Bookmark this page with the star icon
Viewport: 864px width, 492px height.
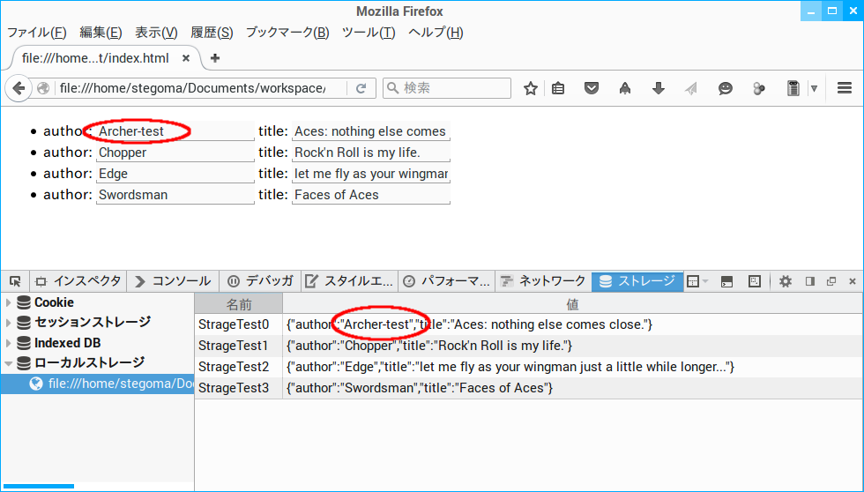[530, 88]
